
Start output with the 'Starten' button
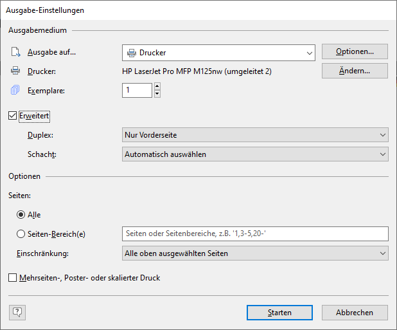pyautogui.click(x=279, y=313)
